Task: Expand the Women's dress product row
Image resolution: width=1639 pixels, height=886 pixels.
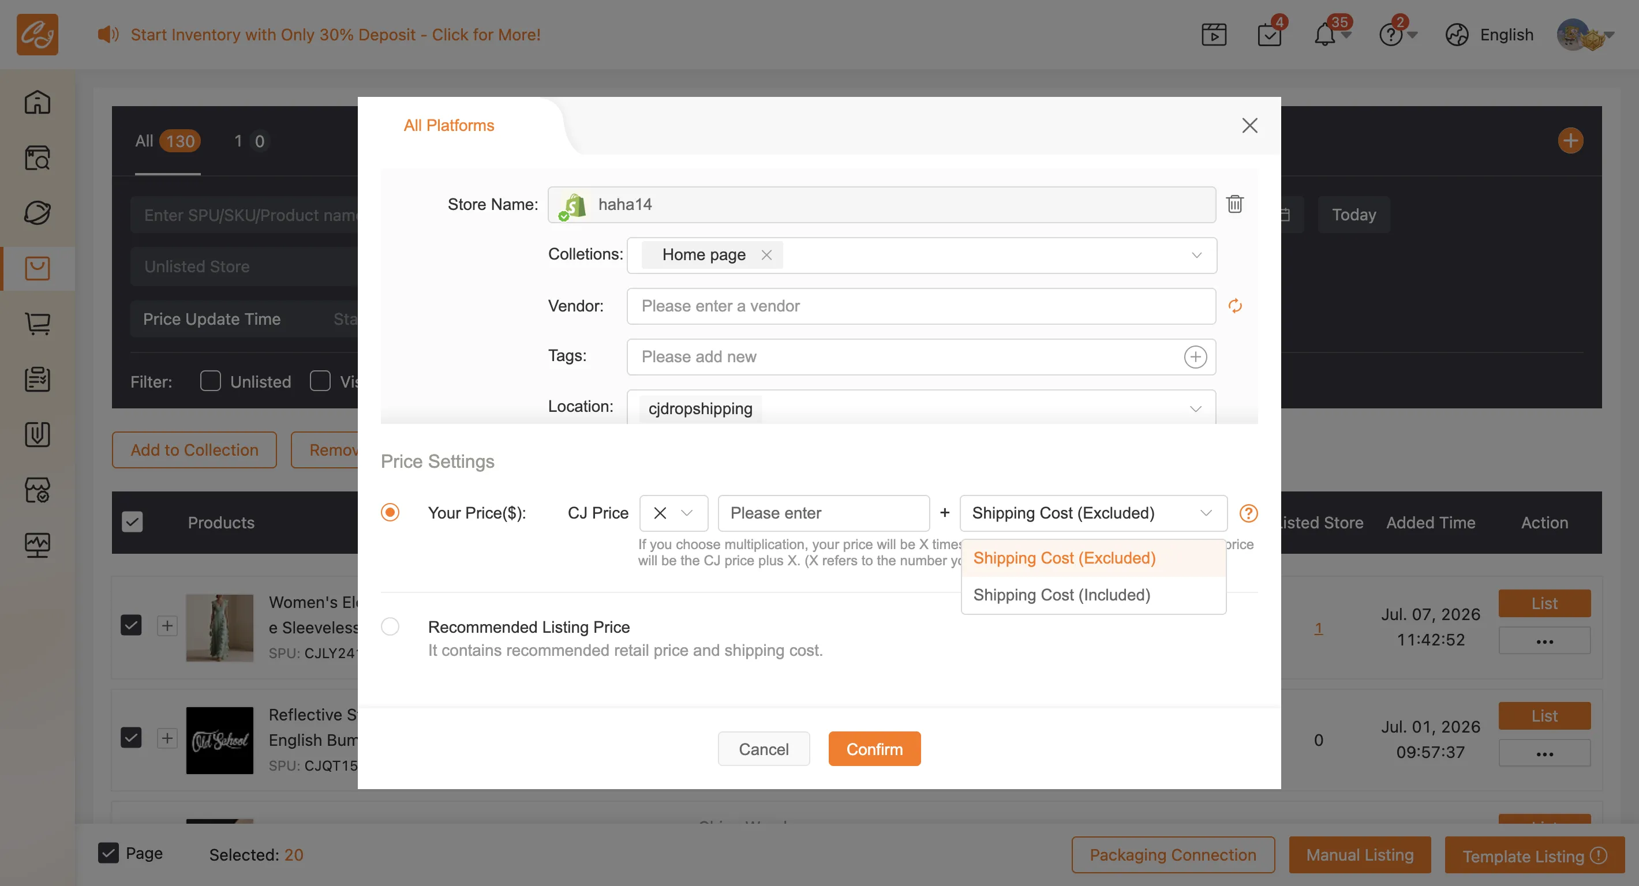Action: tap(167, 626)
